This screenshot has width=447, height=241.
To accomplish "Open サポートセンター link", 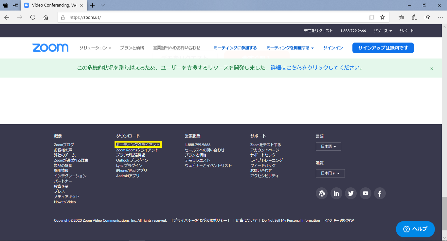I will tap(265, 155).
